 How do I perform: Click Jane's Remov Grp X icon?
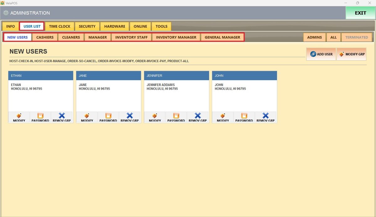[130, 116]
